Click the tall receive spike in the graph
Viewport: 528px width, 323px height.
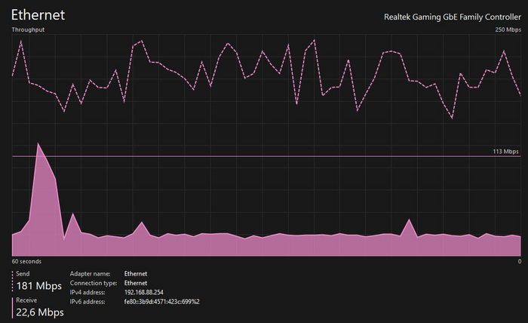(x=44, y=198)
